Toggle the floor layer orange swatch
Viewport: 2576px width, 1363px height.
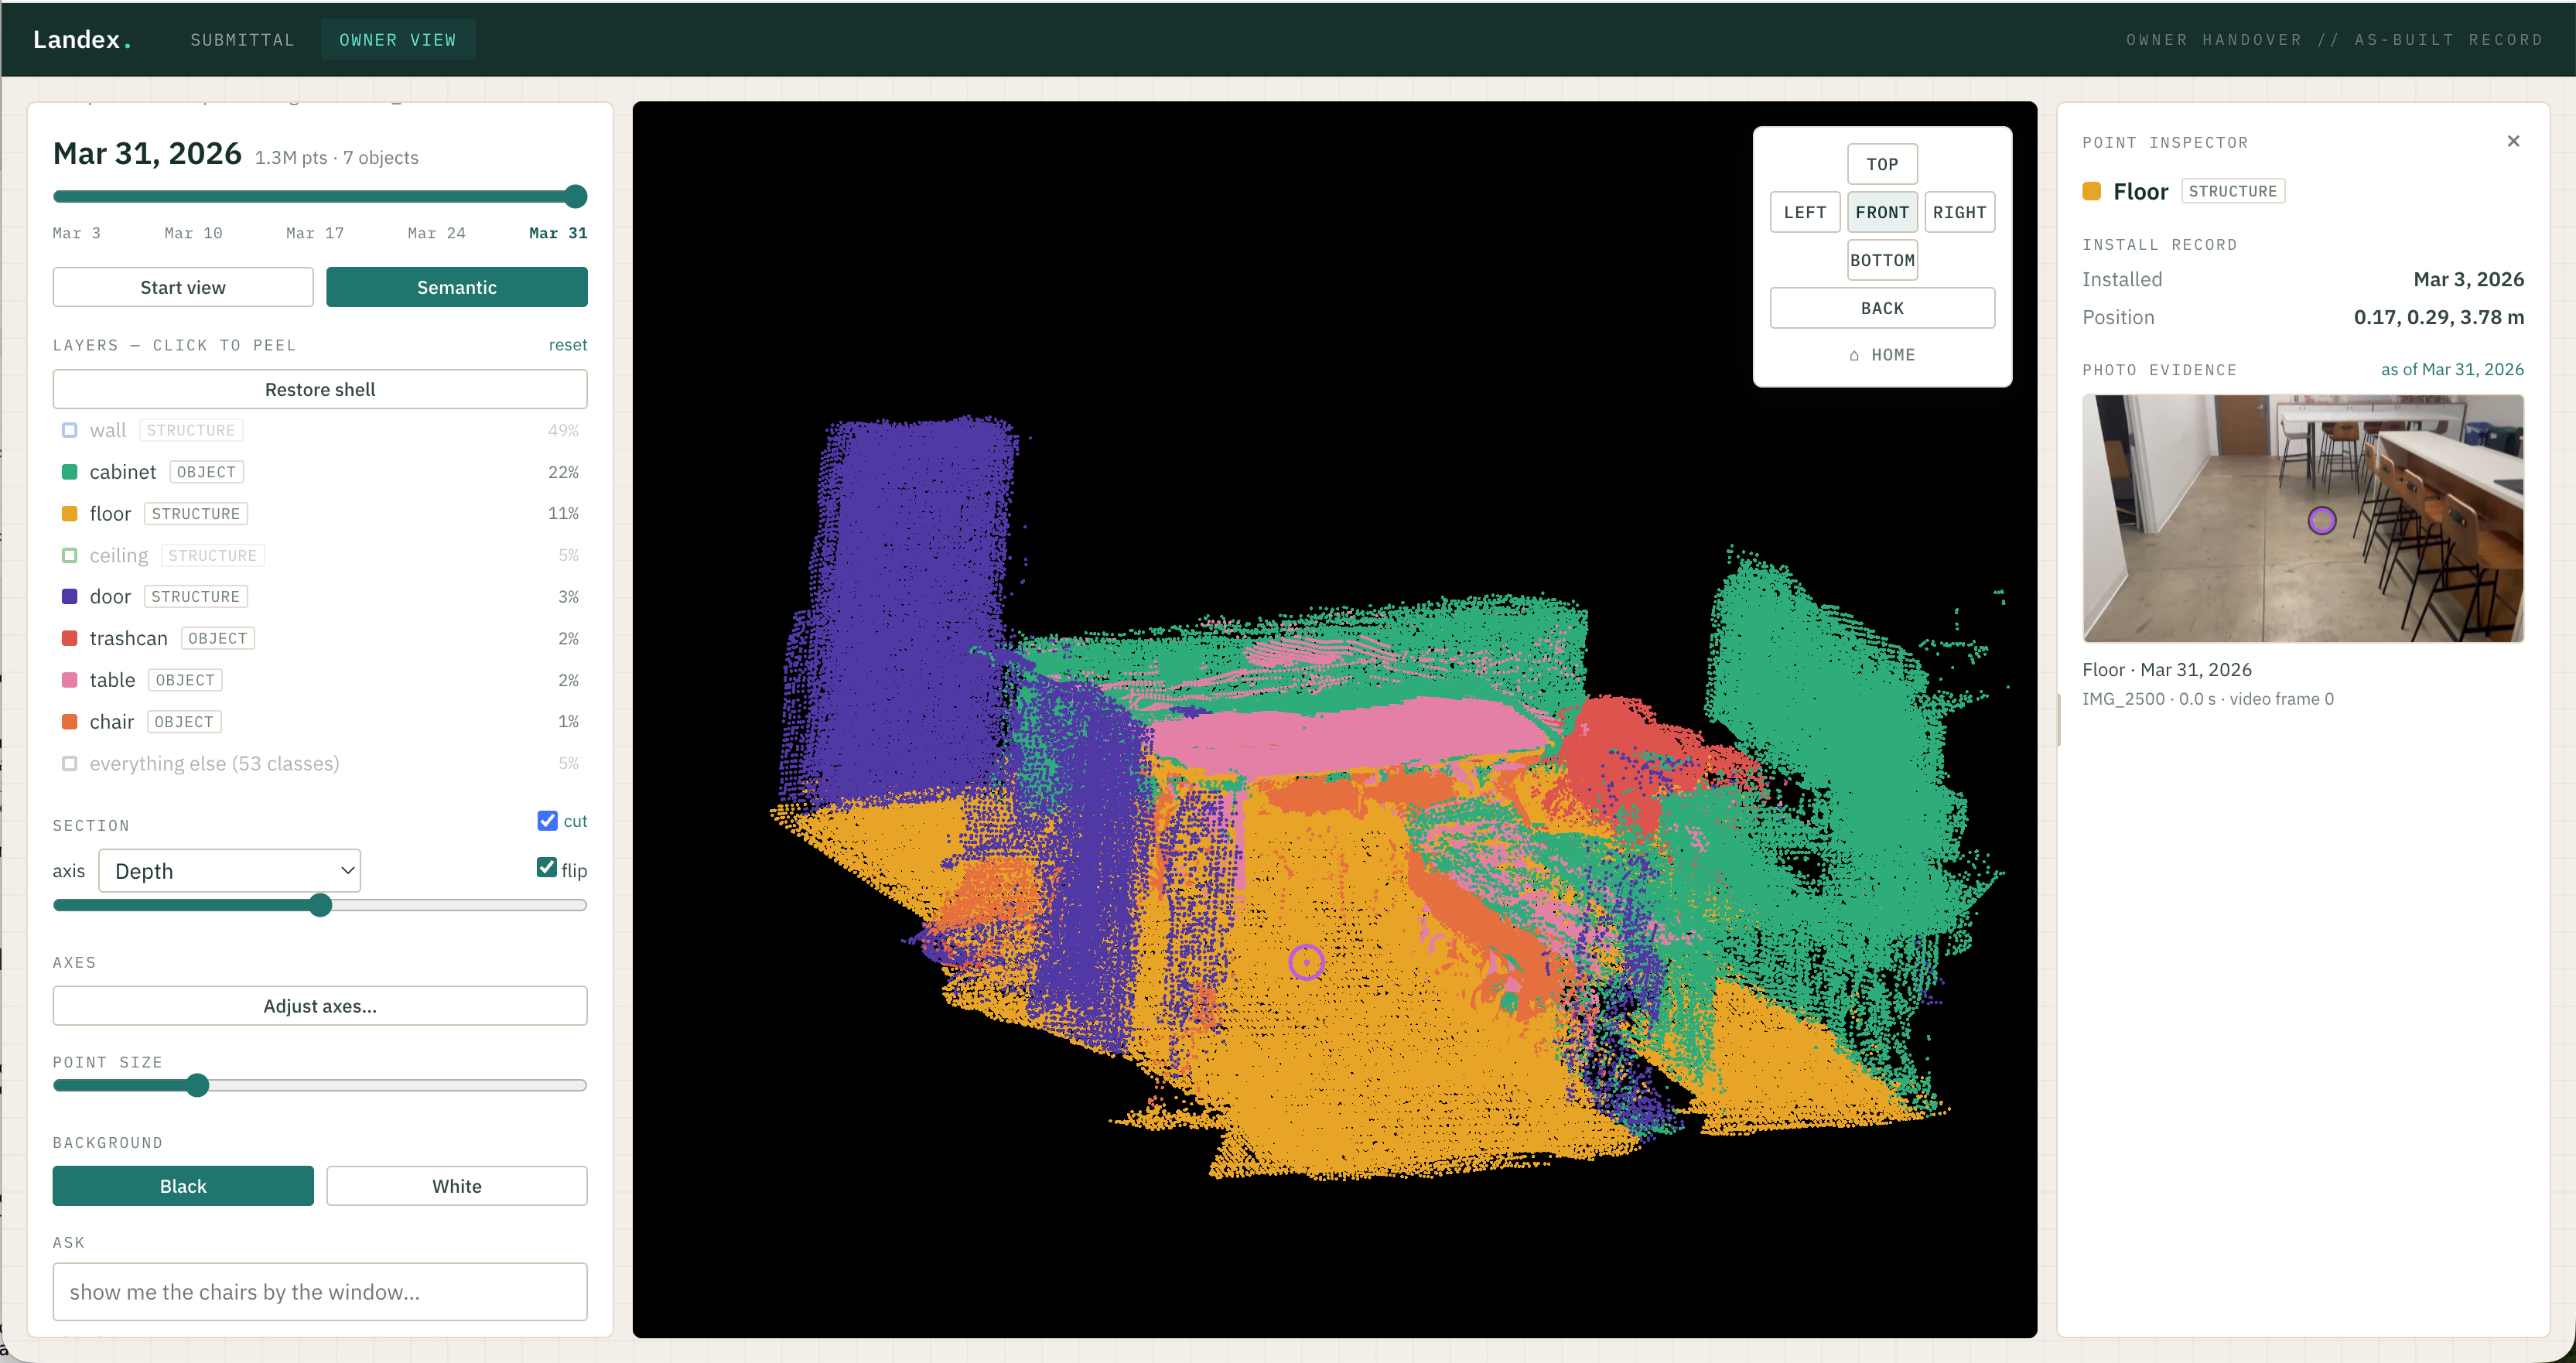[x=69, y=513]
